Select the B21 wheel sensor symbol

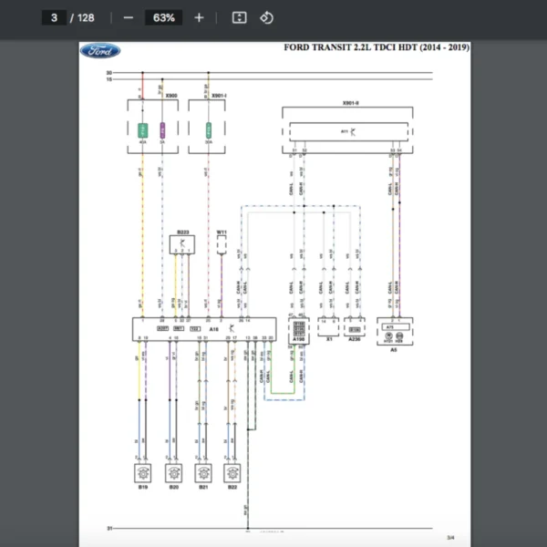201,472
